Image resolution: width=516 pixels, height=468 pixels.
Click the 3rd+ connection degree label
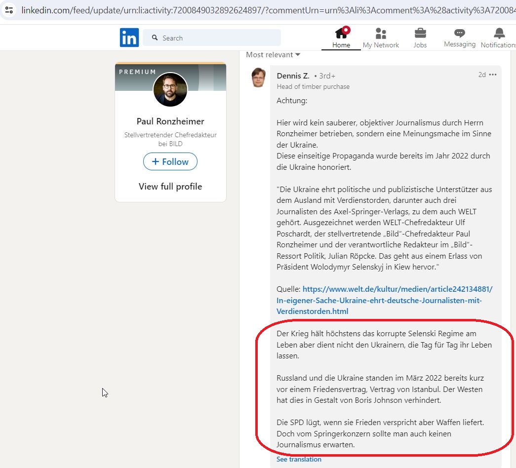point(327,76)
